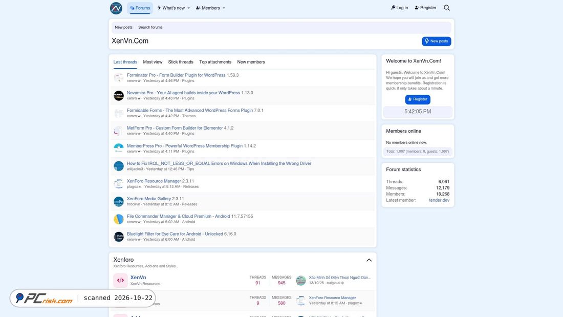The width and height of the screenshot is (563, 317).
Task: Click the Tips forum link under IRQL thread
Action: (x=190, y=169)
